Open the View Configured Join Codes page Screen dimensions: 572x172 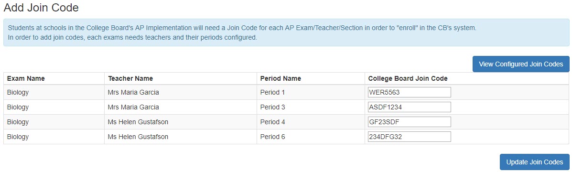point(521,64)
